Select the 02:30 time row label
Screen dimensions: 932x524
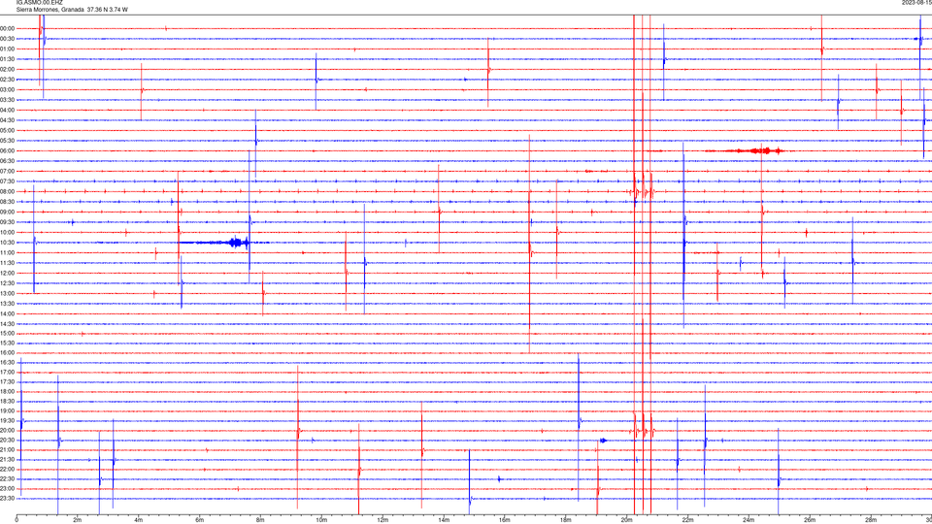pos(7,80)
